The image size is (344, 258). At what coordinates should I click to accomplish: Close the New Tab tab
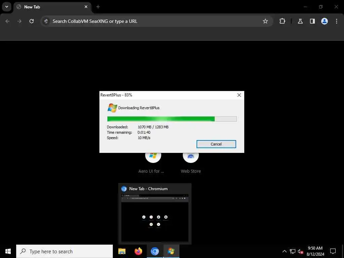[86, 7]
